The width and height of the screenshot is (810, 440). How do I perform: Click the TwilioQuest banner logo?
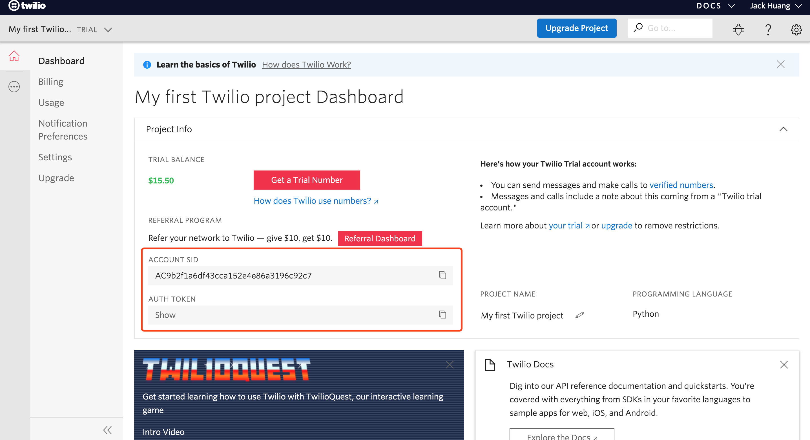[226, 369]
